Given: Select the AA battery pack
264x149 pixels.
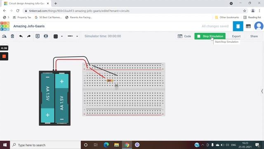Looking at the screenshot, I should click(x=55, y=98).
